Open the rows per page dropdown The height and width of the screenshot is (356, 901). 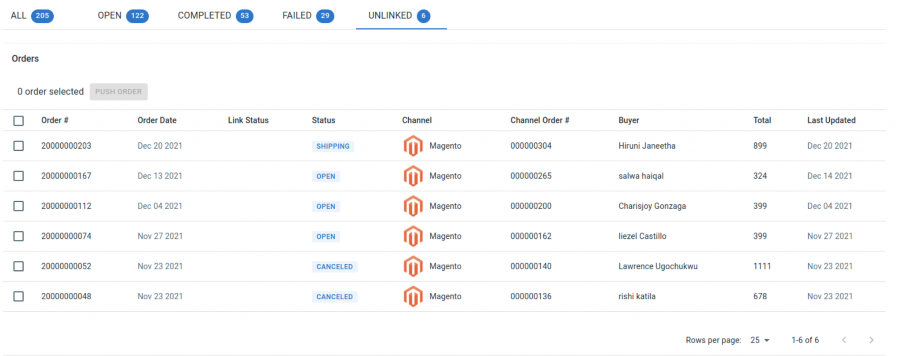760,340
